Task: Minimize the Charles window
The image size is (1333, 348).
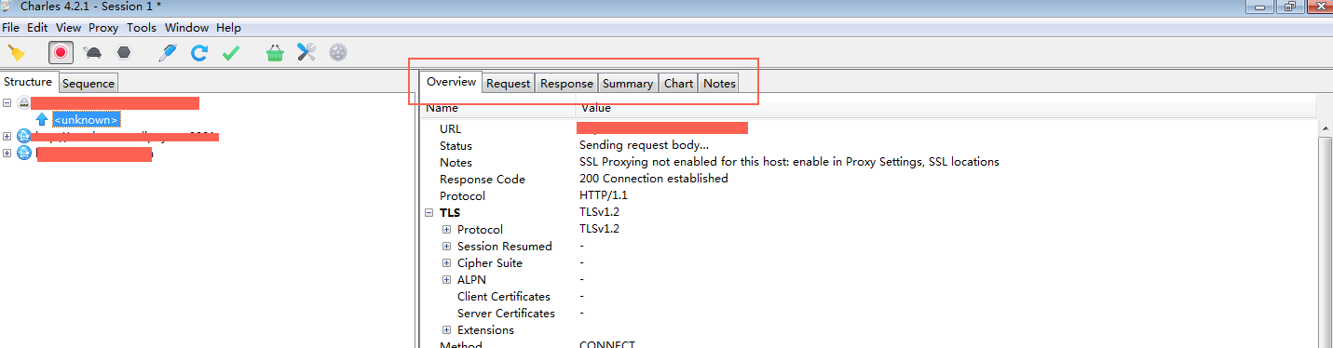Action: 1261,7
